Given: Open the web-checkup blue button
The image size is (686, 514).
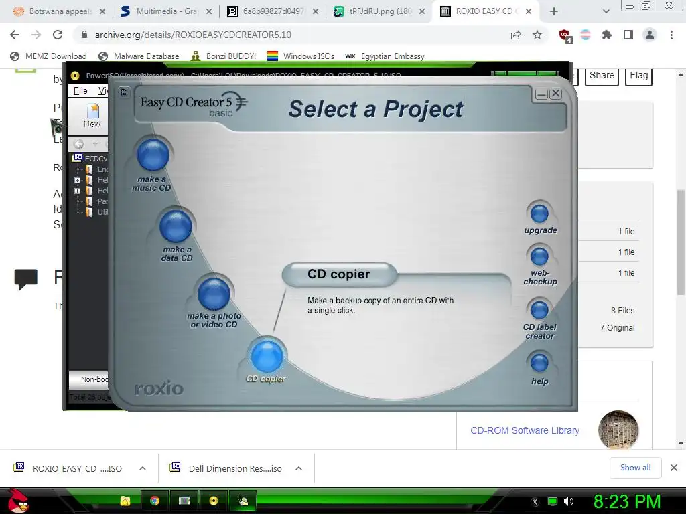Looking at the screenshot, I should coord(539,256).
